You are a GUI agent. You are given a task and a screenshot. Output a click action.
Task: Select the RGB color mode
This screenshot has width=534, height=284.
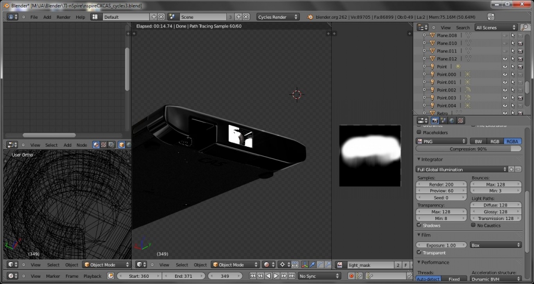click(x=495, y=141)
